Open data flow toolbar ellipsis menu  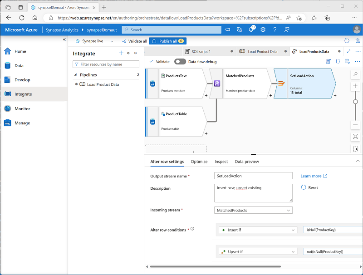click(357, 62)
